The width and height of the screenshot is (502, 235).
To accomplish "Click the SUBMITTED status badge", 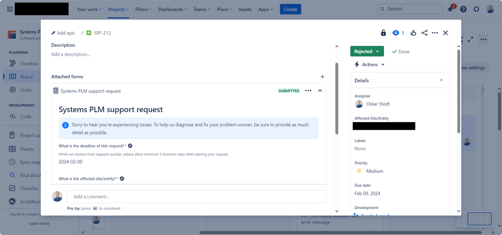I will click(289, 91).
